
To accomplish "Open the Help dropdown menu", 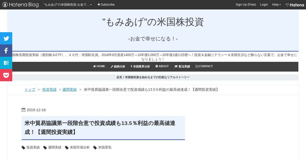I will tap(276, 5).
